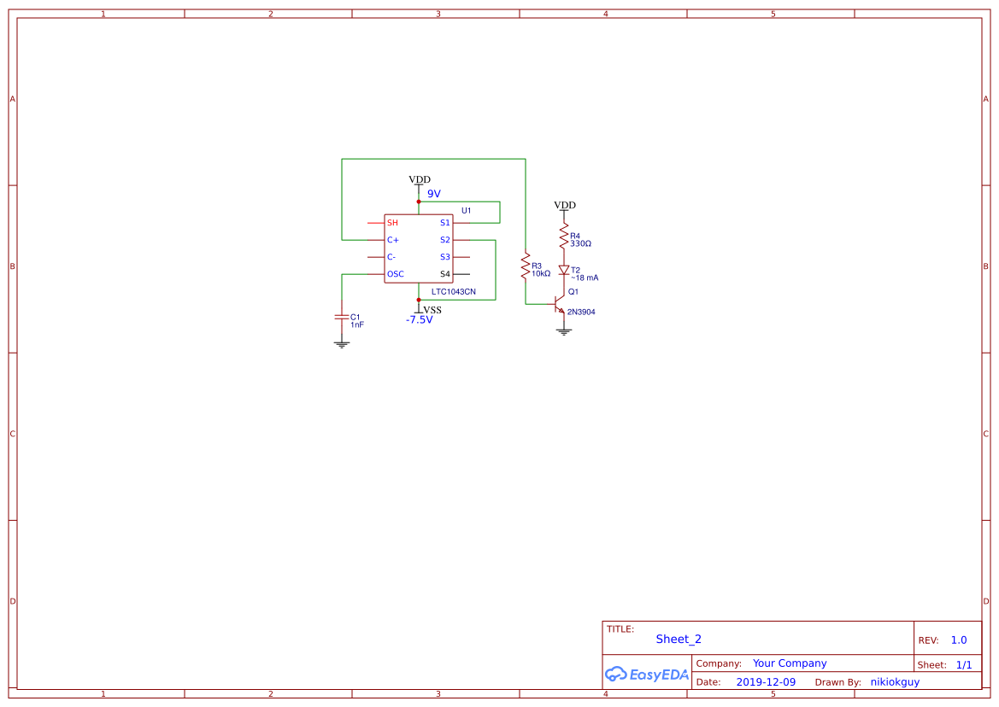The image size is (999, 707).
Task: Click the sheet number 1/1
Action: click(x=964, y=665)
